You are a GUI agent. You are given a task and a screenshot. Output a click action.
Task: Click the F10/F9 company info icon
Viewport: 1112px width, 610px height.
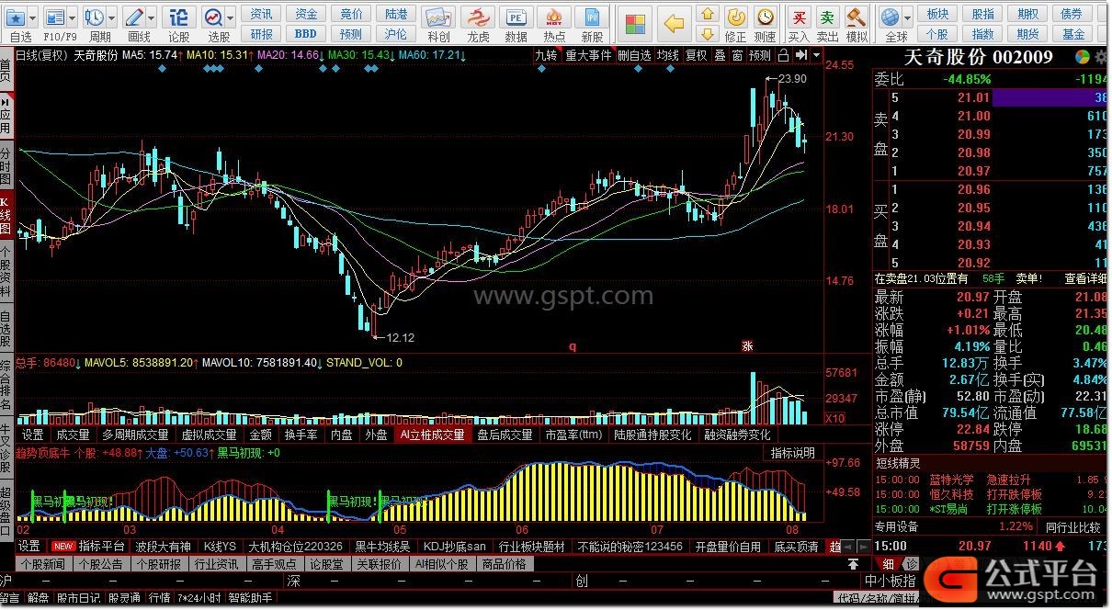[55, 17]
